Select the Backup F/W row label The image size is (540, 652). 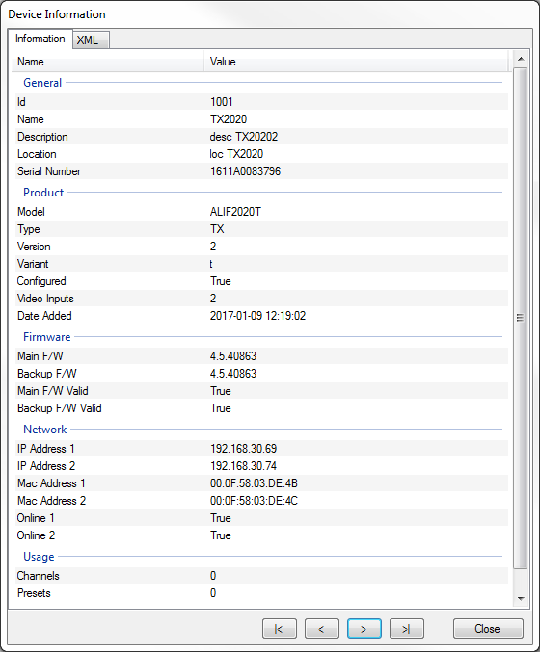[x=47, y=374]
